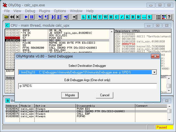Image resolution: width=176 pixels, height=132 pixels.
Task: Select disabled breakpoint row 01020D47
Action: 86,111
